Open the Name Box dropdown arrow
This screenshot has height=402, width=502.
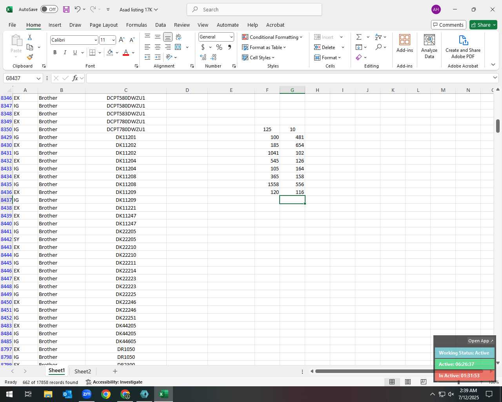pyautogui.click(x=38, y=78)
